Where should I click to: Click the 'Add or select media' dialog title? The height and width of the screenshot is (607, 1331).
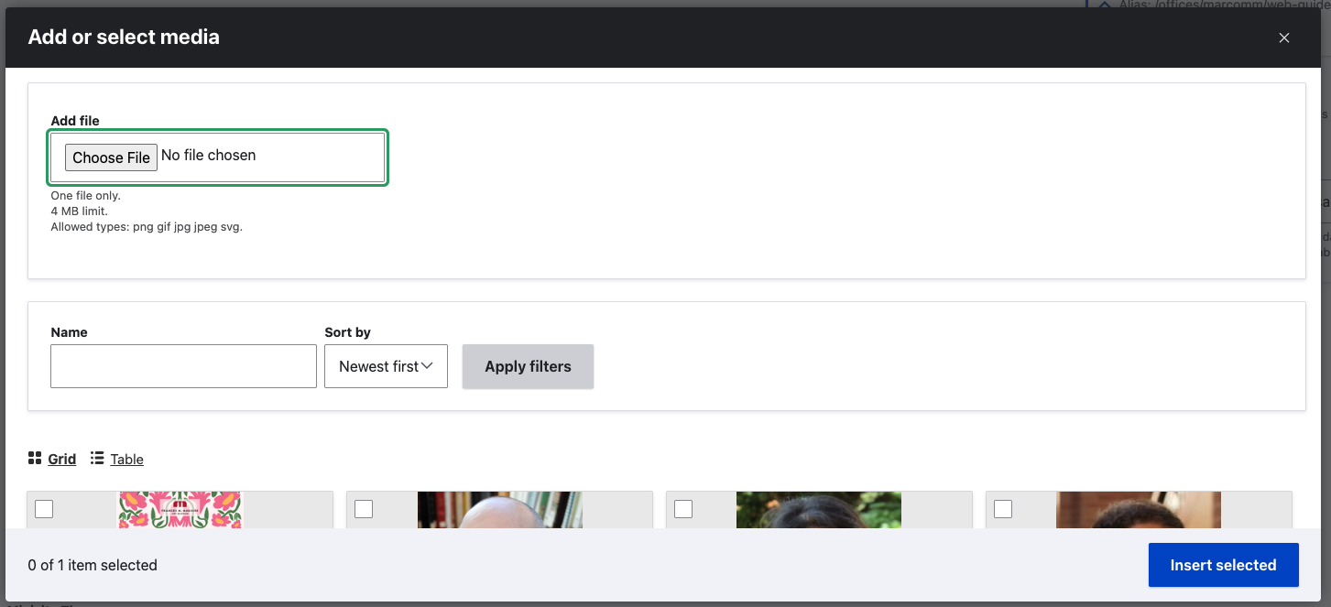124,38
